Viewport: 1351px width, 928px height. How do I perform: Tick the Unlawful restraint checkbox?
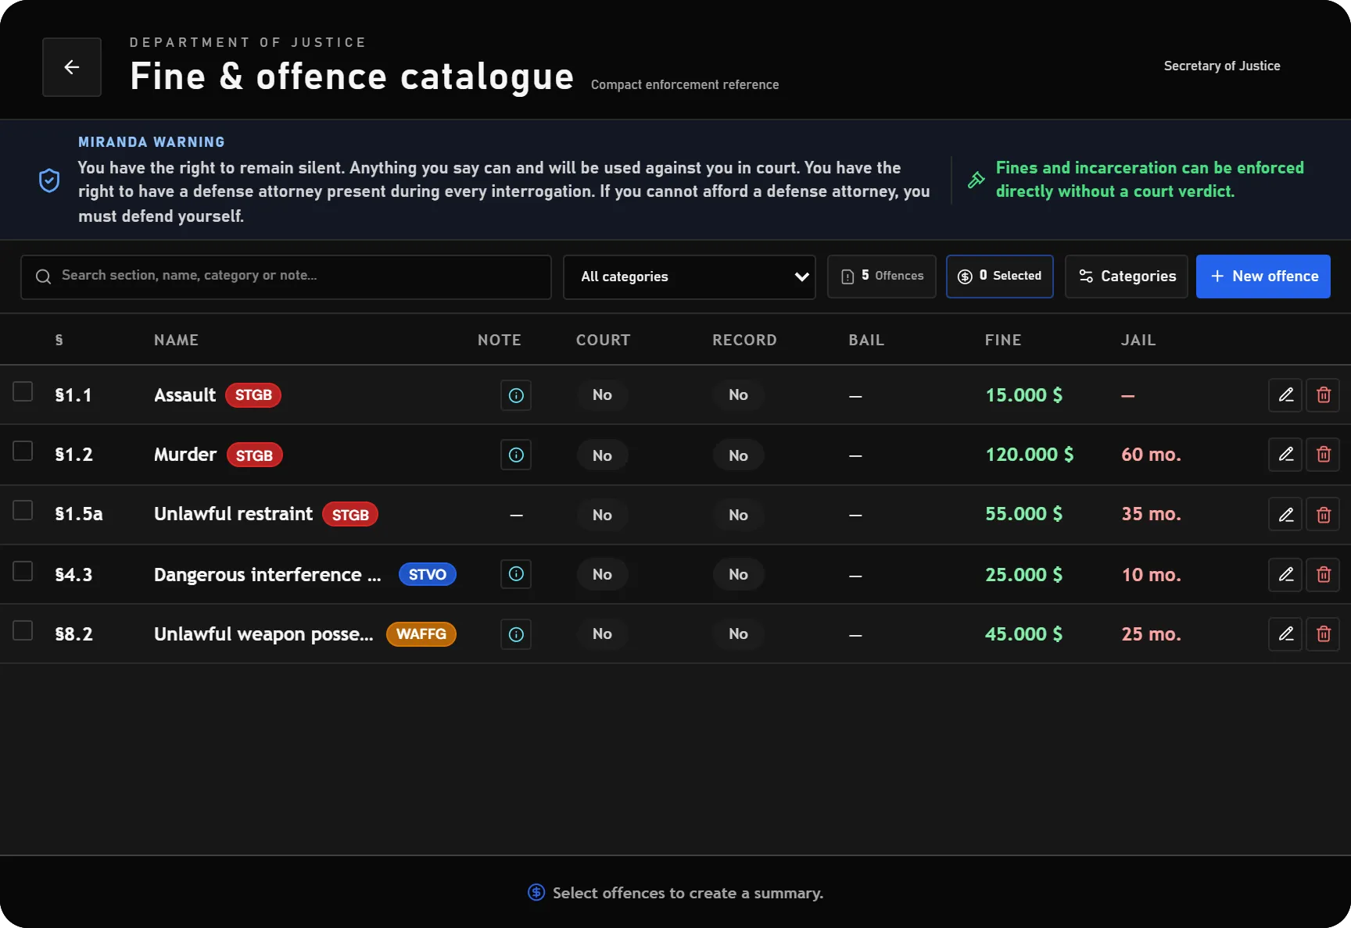click(x=23, y=510)
